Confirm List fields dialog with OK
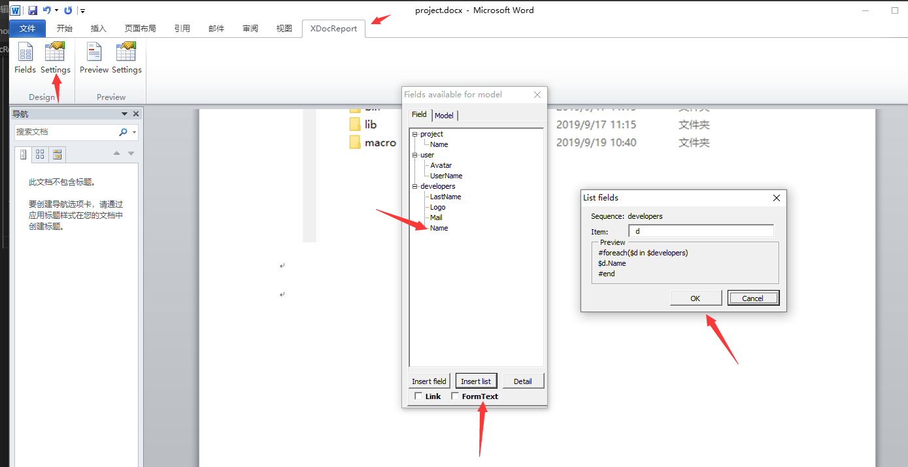 click(696, 298)
